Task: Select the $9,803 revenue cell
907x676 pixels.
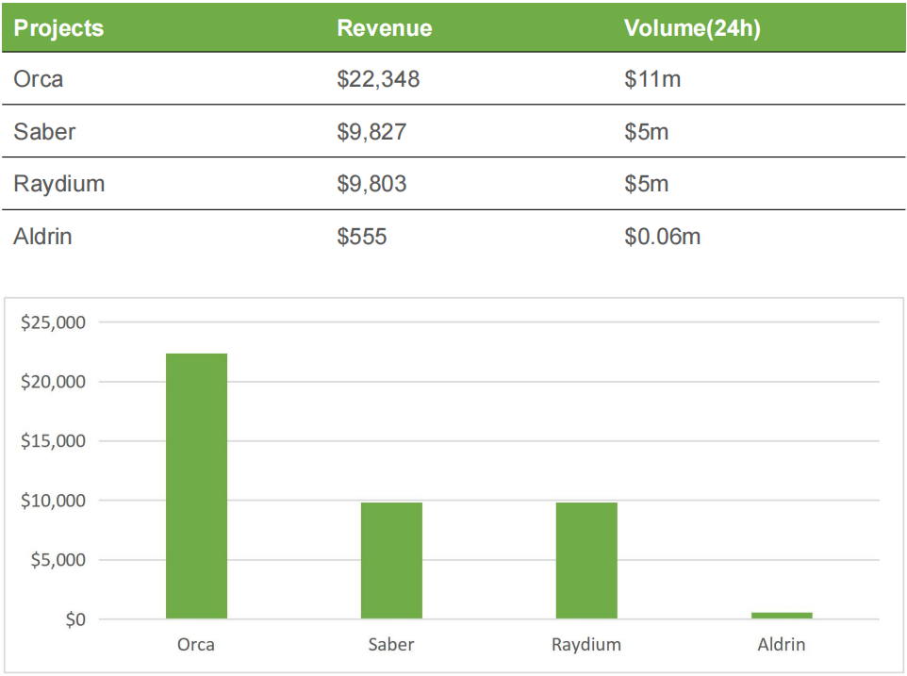Action: point(371,184)
